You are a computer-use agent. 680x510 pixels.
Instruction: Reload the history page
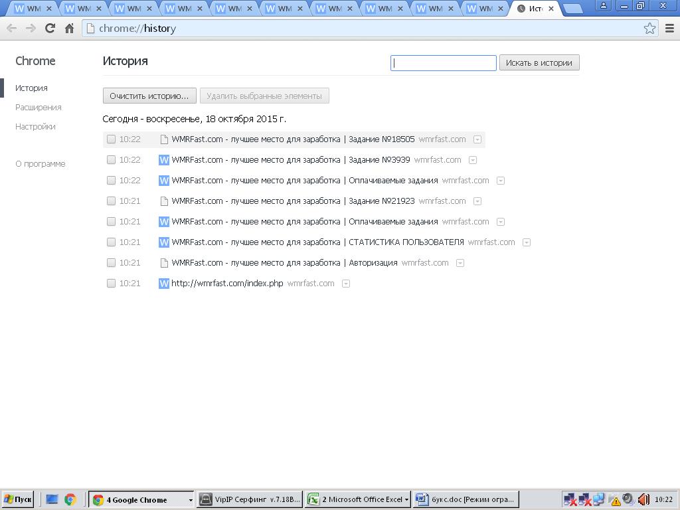(50, 29)
